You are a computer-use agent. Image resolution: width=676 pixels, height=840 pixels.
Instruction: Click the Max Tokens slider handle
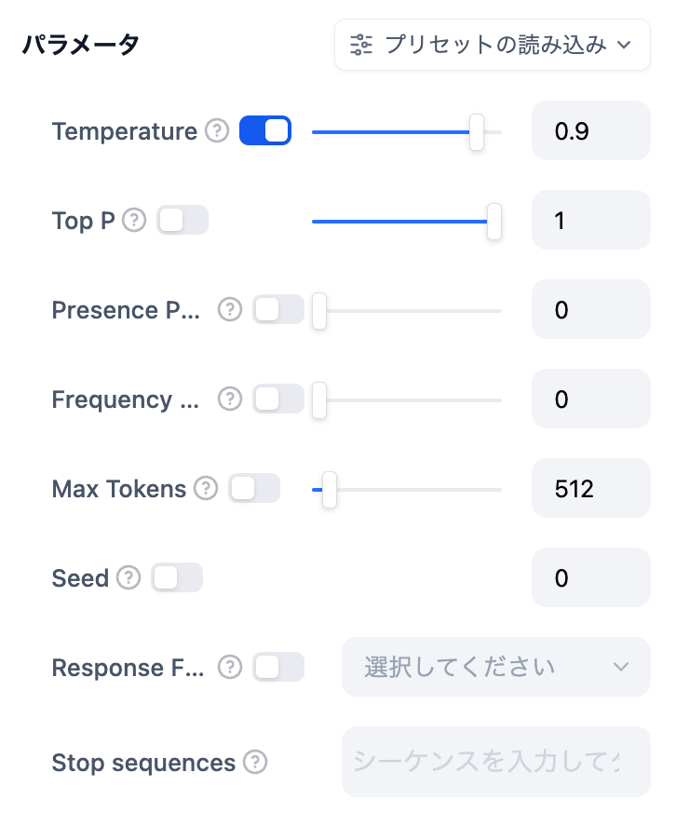[x=329, y=489]
